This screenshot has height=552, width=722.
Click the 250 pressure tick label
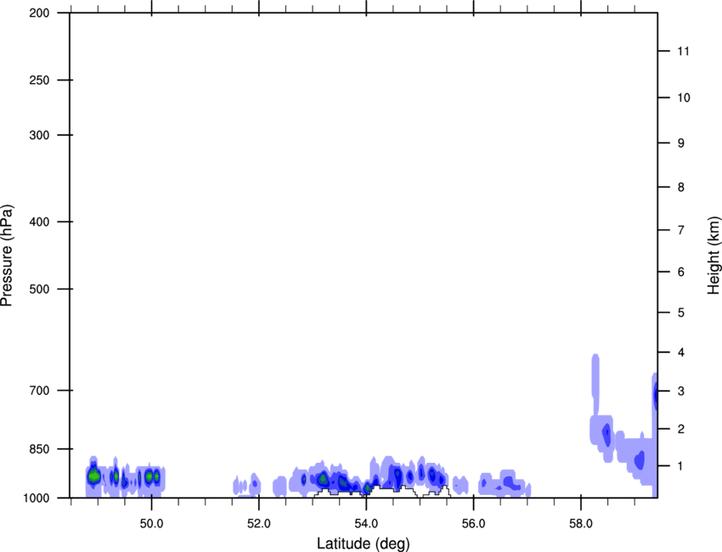39,80
